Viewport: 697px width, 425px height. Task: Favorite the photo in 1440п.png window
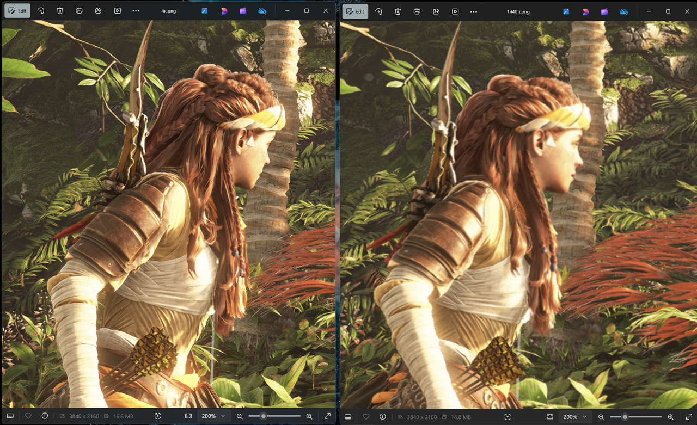366,417
